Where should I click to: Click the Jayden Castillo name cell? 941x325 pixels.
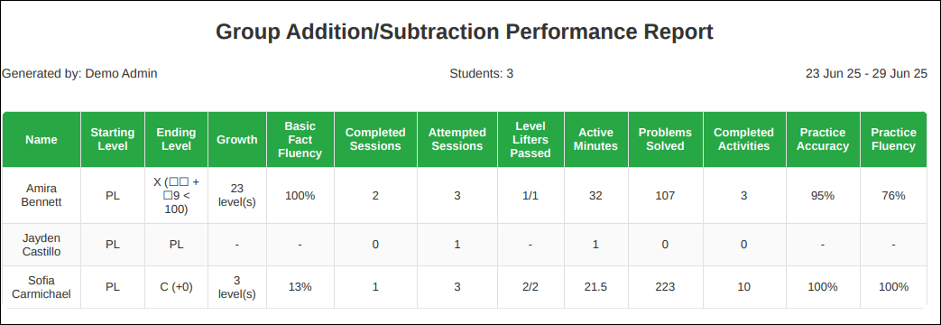click(42, 245)
